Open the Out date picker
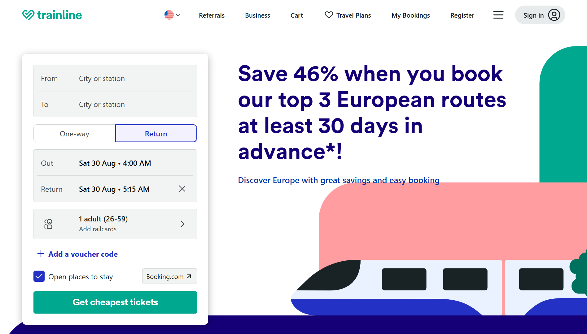Screen dimensions: 587x334 point(115,163)
